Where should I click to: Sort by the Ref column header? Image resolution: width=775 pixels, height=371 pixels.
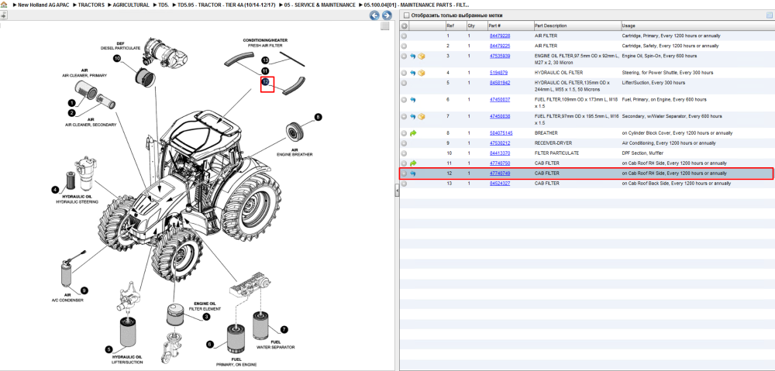coord(449,26)
